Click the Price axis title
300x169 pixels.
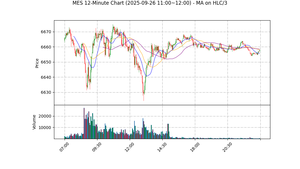tap(37, 63)
